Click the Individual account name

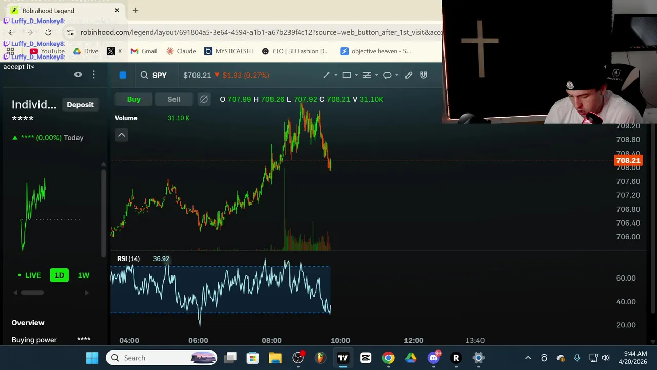click(34, 105)
